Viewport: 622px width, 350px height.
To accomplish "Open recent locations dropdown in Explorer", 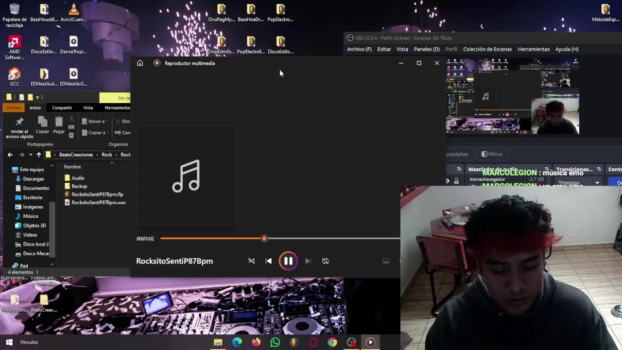I will 31,155.
